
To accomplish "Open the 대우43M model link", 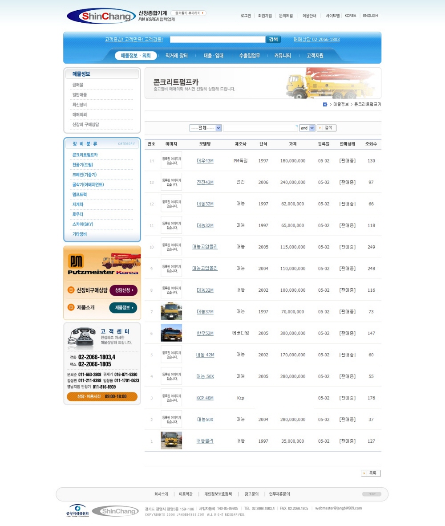I will (x=205, y=161).
